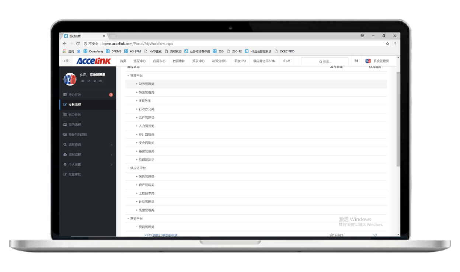Click the red badge on 待办任务
The width and height of the screenshot is (460, 272).
point(111,95)
